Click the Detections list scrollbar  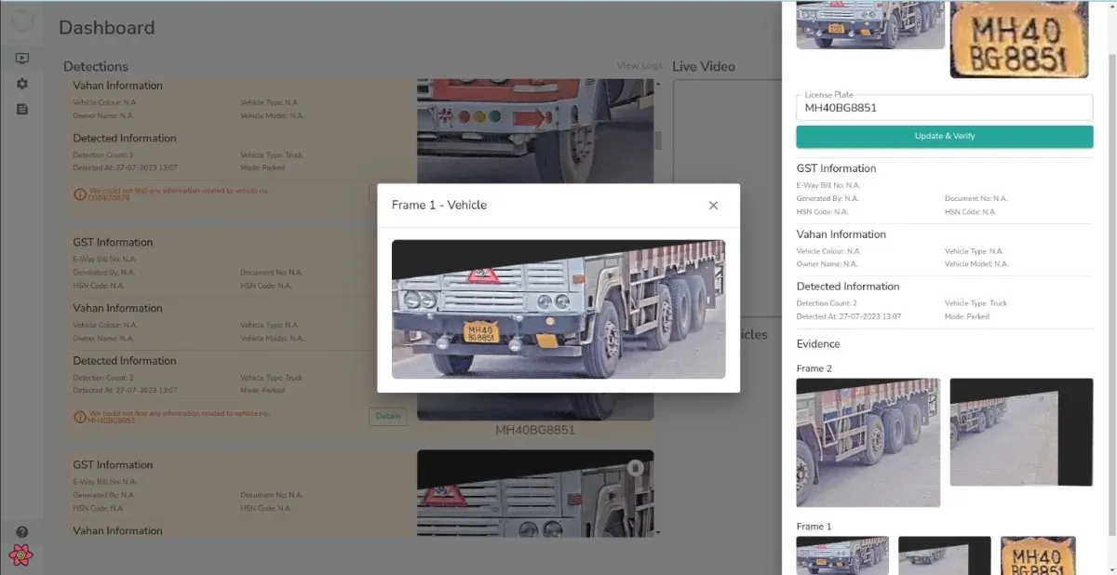[x=659, y=140]
